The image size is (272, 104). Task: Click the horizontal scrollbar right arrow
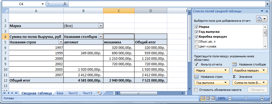click(x=183, y=93)
